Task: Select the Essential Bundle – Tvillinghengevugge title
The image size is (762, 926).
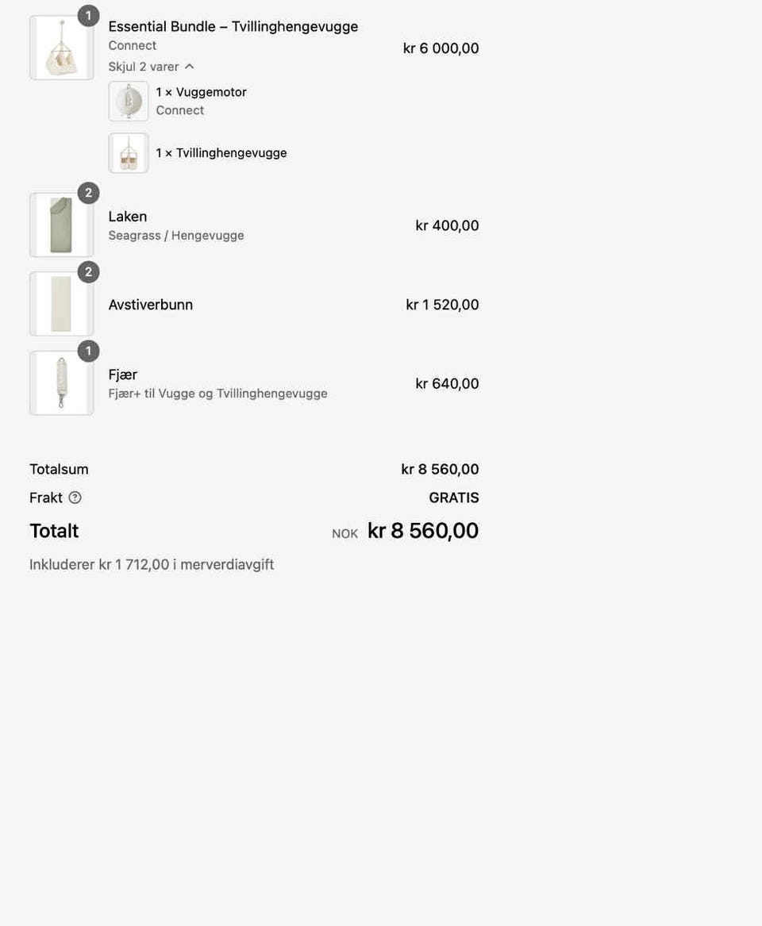Action: (x=233, y=26)
